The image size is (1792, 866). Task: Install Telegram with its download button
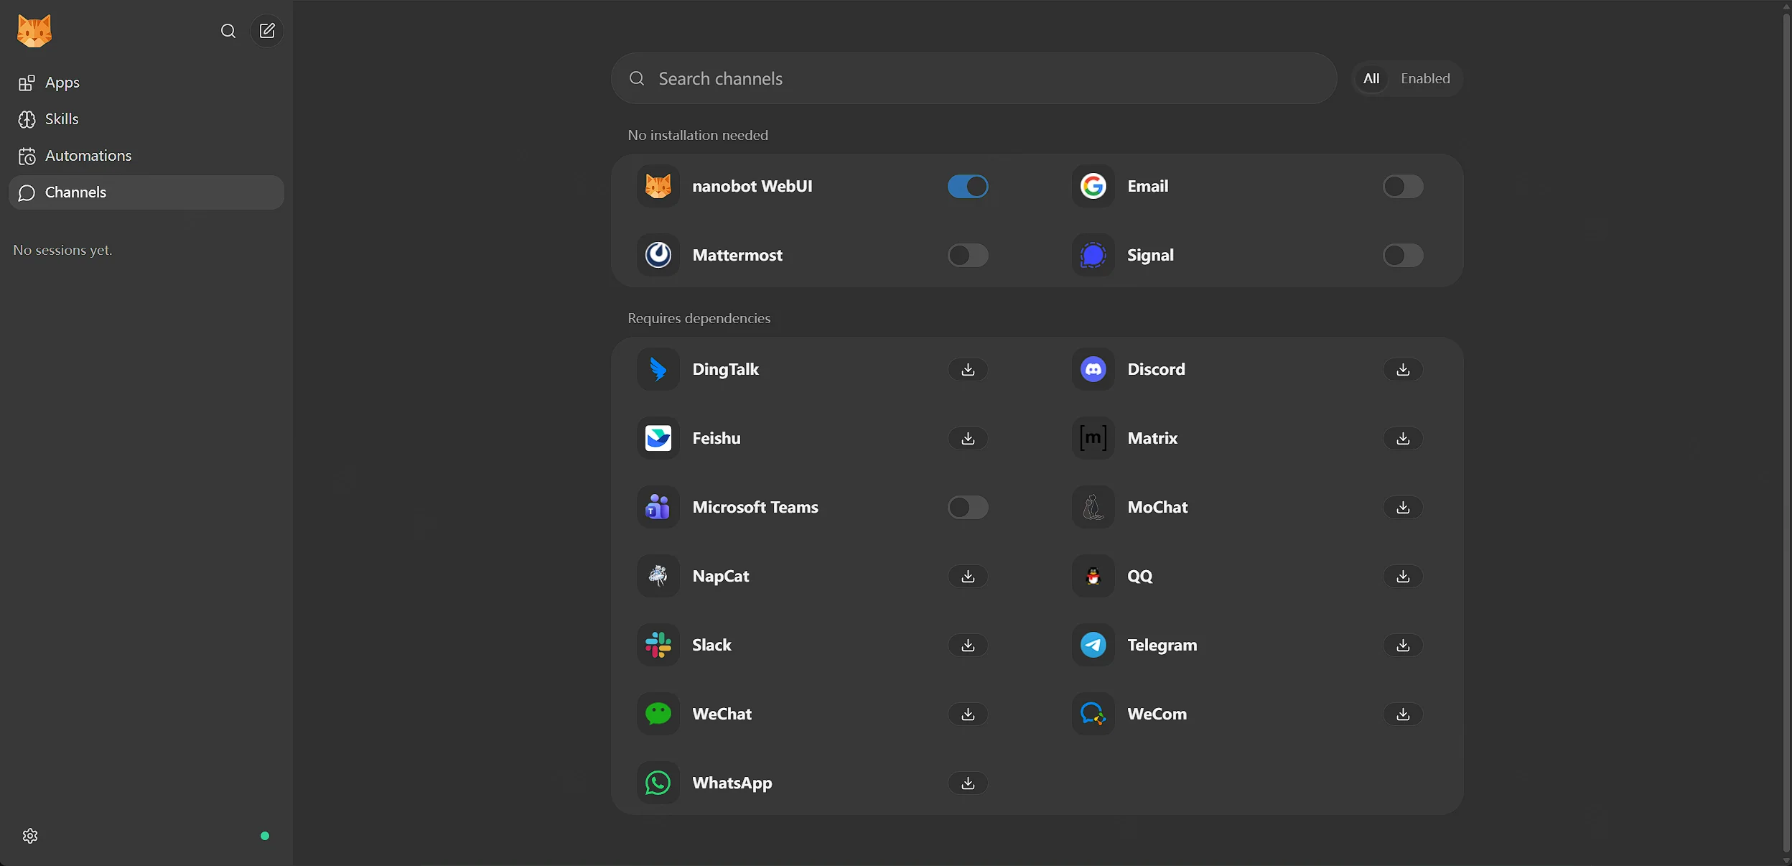pos(1403,645)
